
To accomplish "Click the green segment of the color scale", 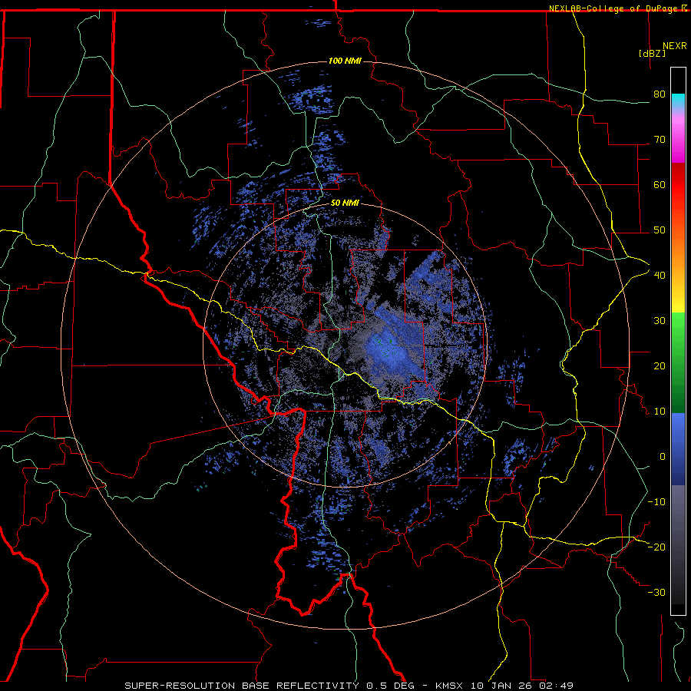I will pos(678,362).
